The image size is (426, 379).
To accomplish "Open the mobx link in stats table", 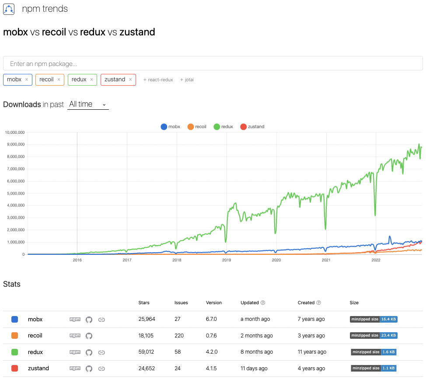I will point(35,319).
